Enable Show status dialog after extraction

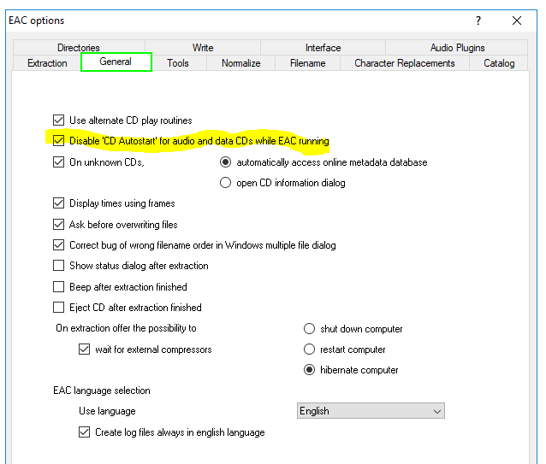tap(58, 266)
